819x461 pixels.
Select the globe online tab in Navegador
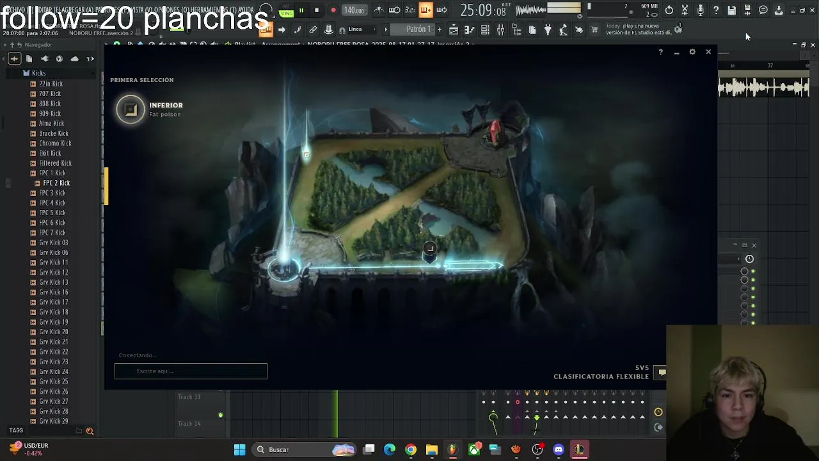[x=60, y=59]
